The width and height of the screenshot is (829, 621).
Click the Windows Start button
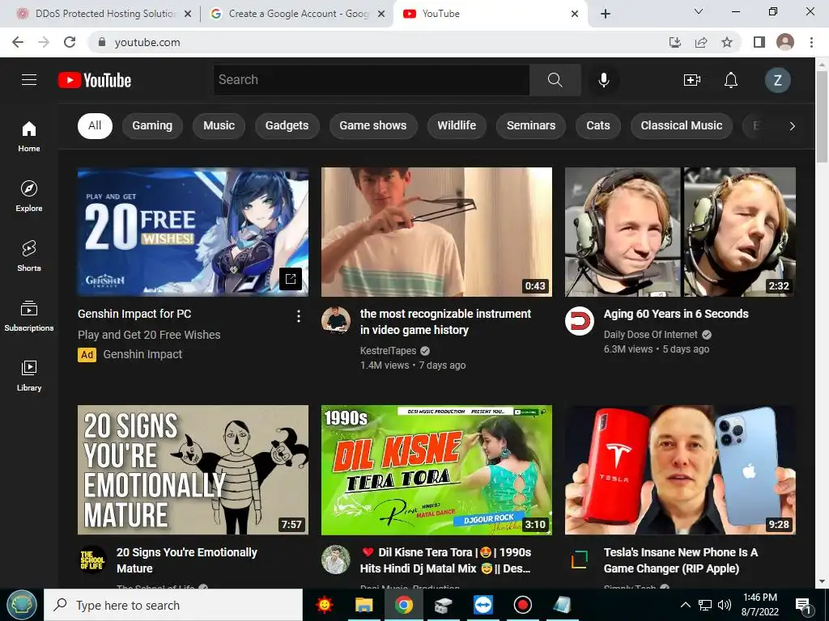coord(21,605)
